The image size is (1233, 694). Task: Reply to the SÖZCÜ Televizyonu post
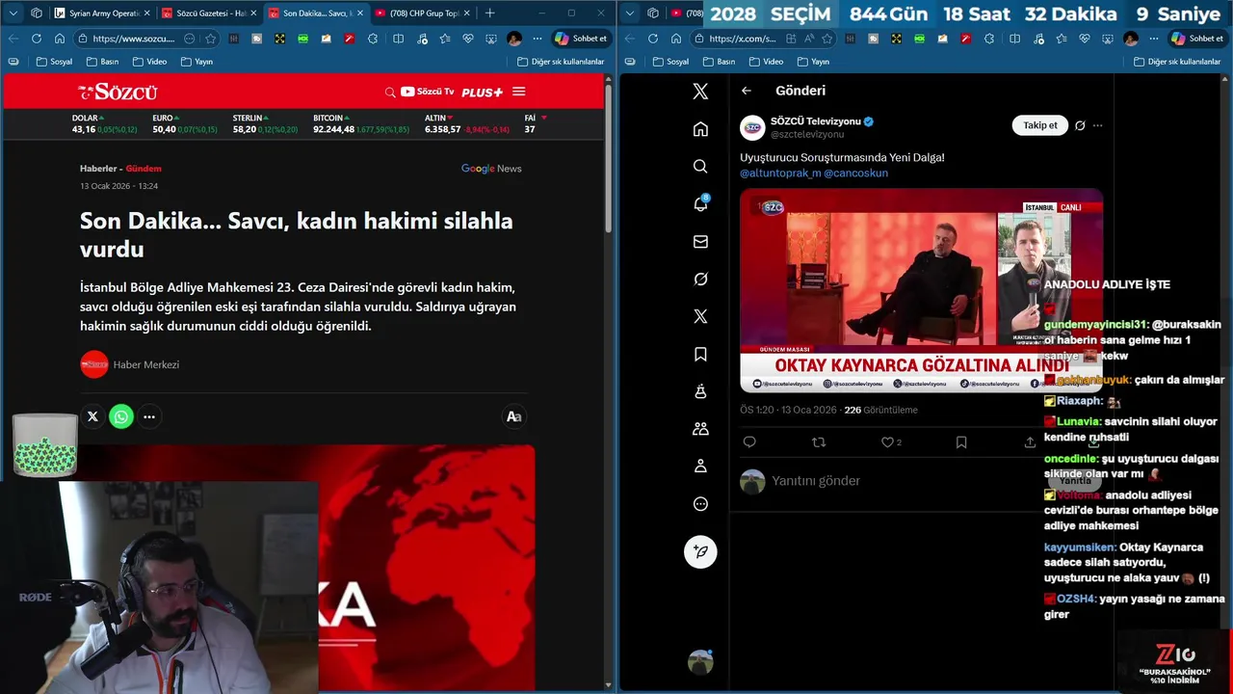[x=749, y=442]
